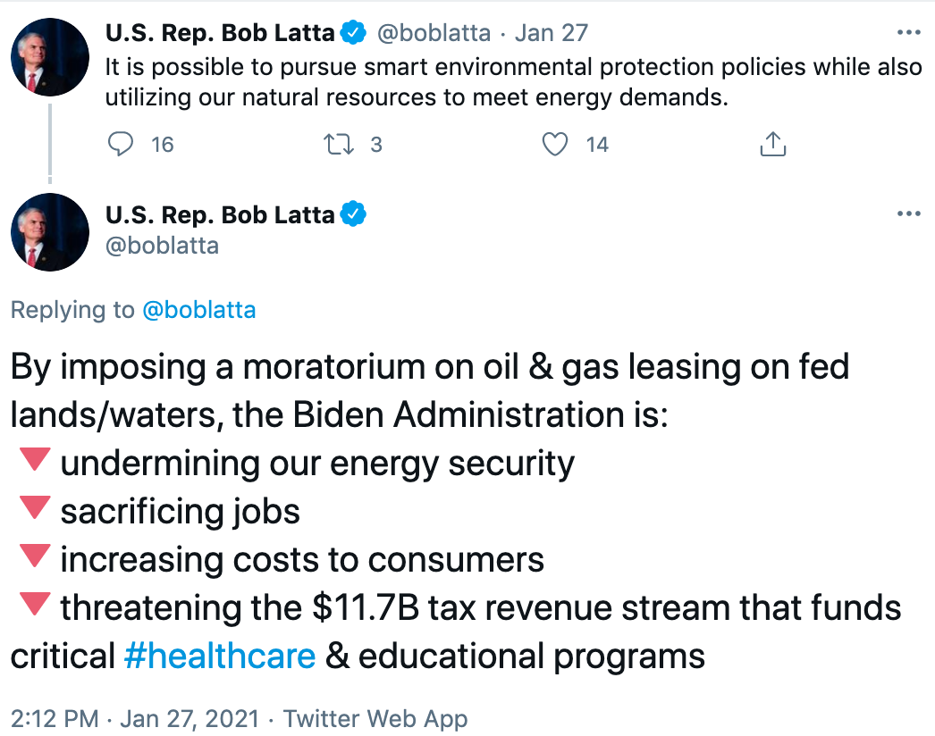Screen dimensions: 935x736
Task: Open the more options menu on first tweet
Action: pyautogui.click(x=908, y=34)
